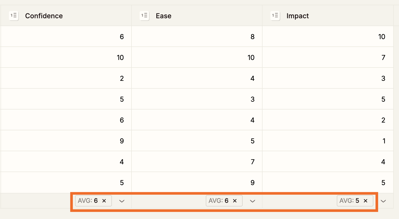This screenshot has width=399, height=219.
Task: Expand the summary options under the Ease column
Action: click(252, 201)
